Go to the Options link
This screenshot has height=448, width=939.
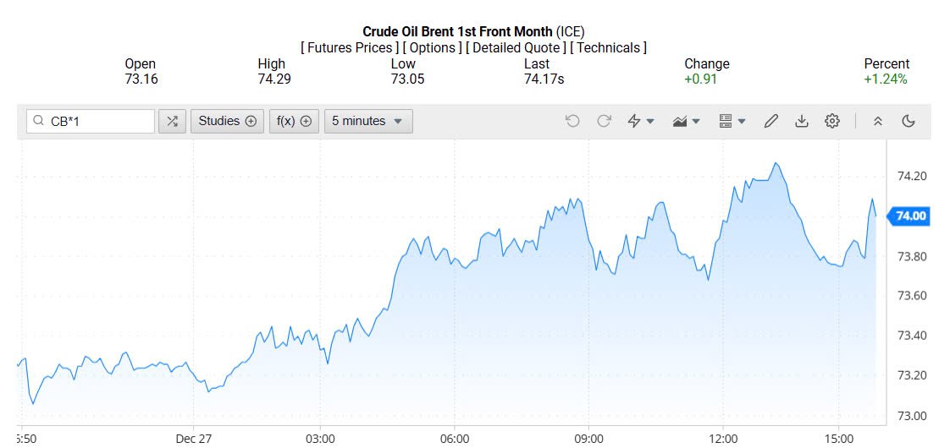click(432, 48)
